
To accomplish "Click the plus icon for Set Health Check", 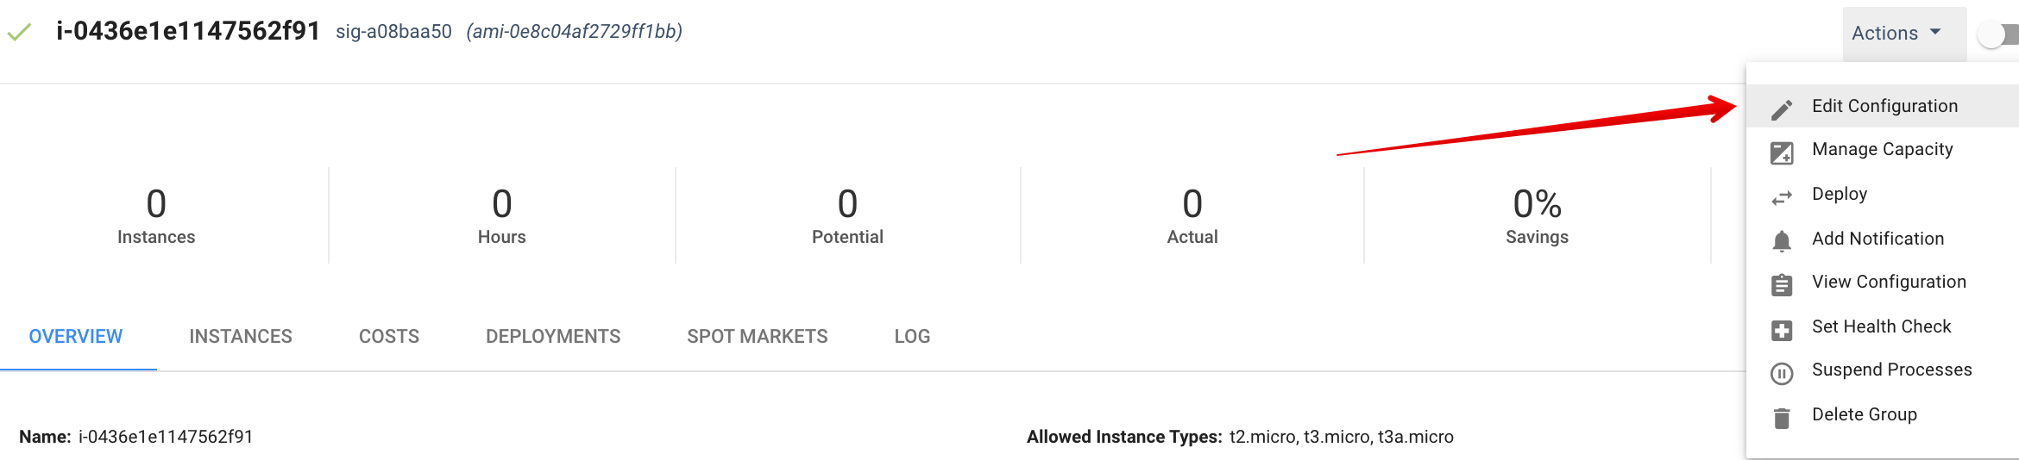I will tap(1782, 330).
